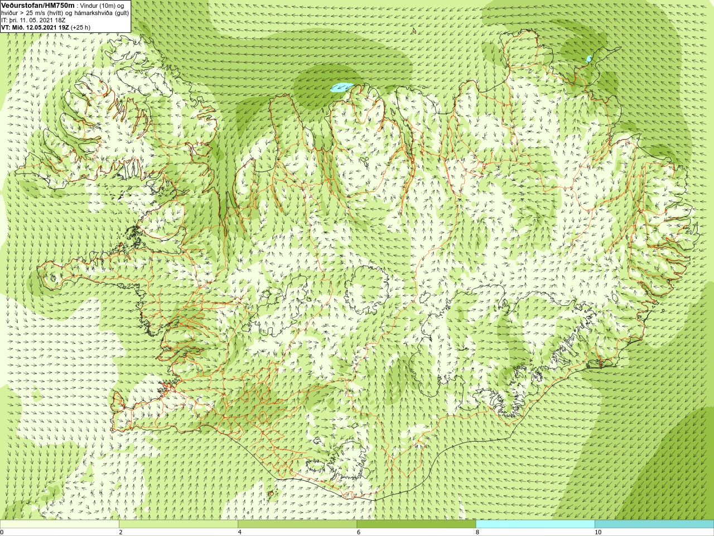Screen dimensions: 714x536
Task: Pick the dark green 6–8 m/s legend color
Action: point(416,524)
